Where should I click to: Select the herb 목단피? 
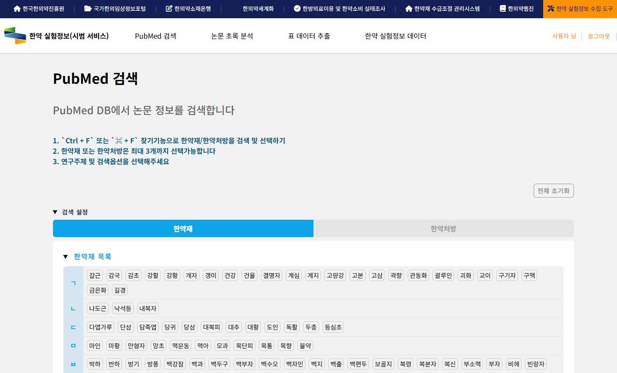pos(244,346)
